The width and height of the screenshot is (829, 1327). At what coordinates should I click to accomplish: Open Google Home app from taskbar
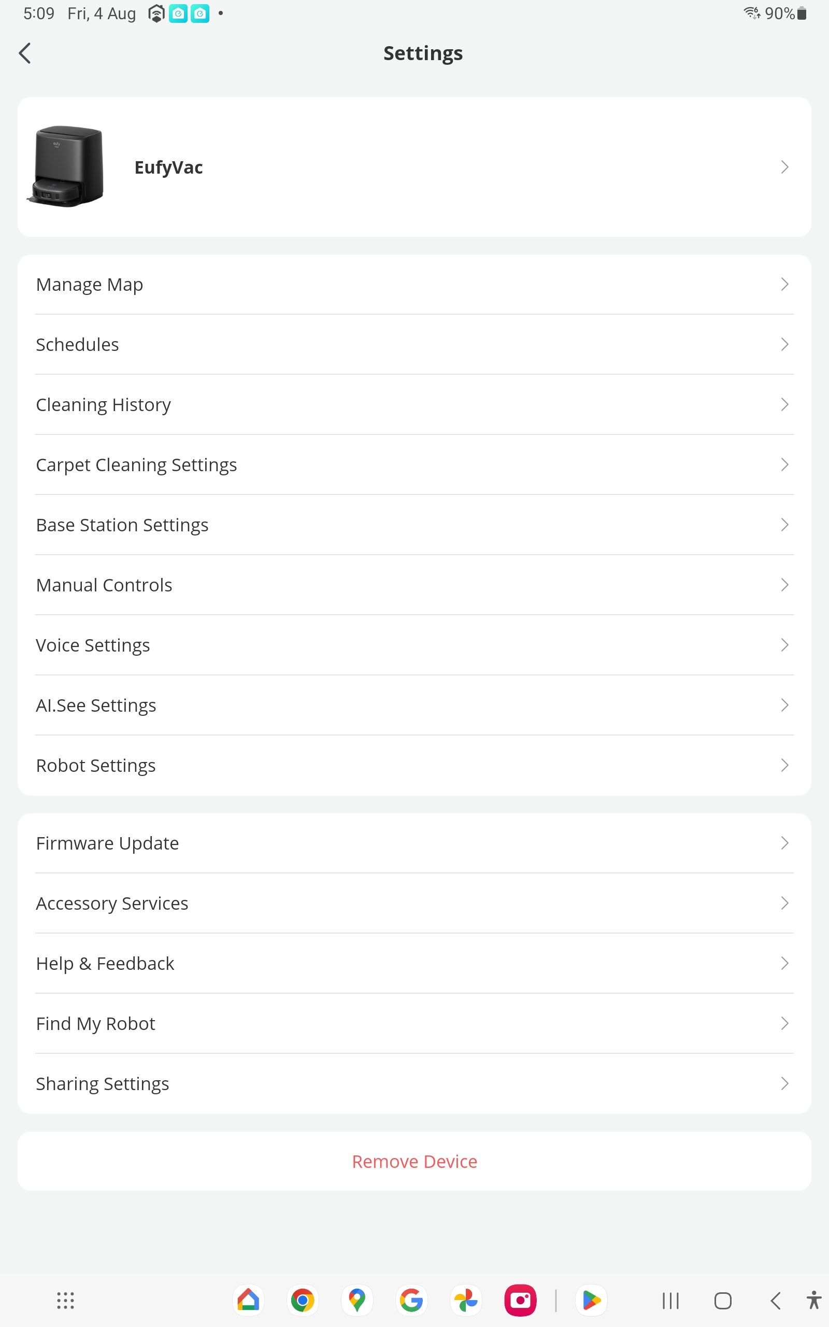tap(248, 1300)
